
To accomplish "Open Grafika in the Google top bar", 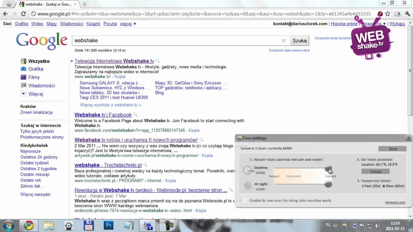I will point(21,24).
